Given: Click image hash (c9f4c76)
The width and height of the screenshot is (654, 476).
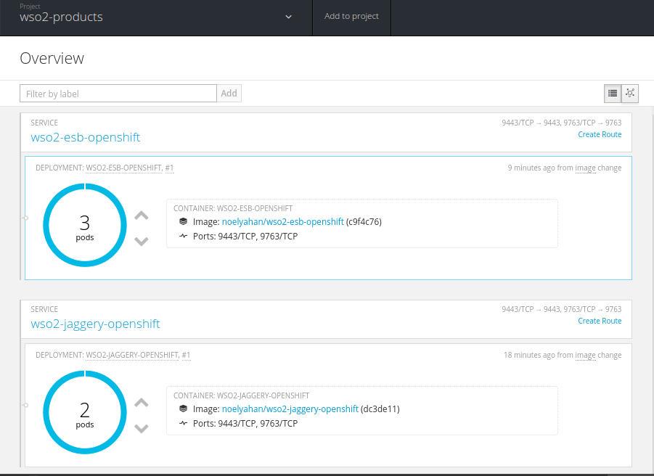Looking at the screenshot, I should [x=364, y=222].
